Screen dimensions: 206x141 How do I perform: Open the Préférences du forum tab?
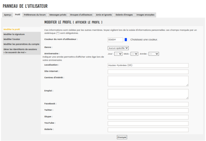35,15
